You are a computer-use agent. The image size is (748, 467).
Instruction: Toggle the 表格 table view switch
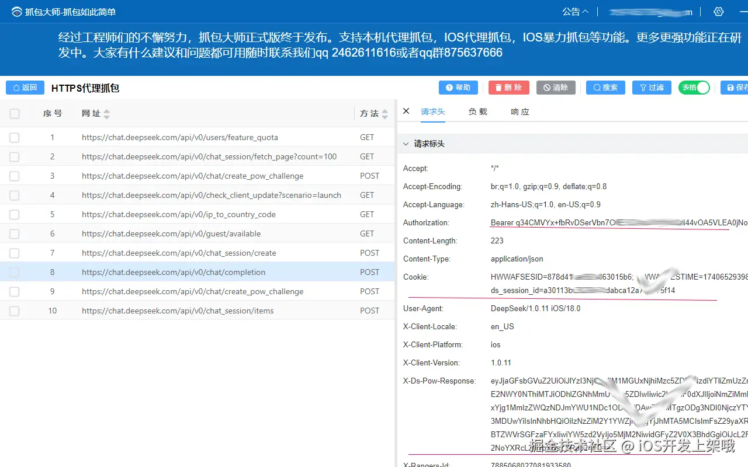[x=694, y=88]
